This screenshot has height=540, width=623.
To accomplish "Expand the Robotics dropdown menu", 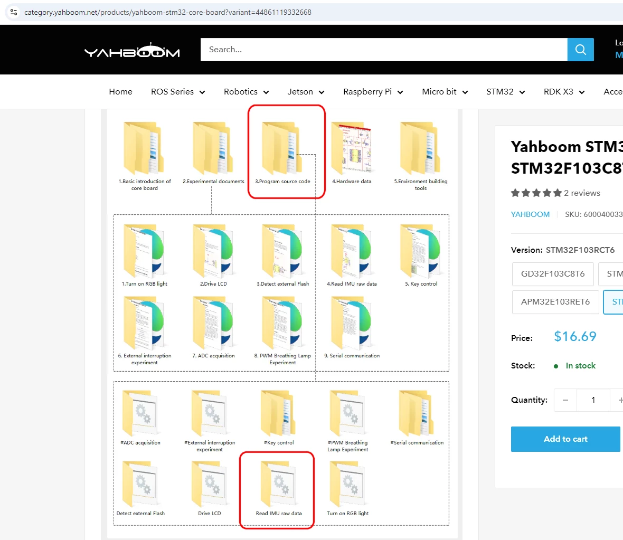I will tap(247, 92).
